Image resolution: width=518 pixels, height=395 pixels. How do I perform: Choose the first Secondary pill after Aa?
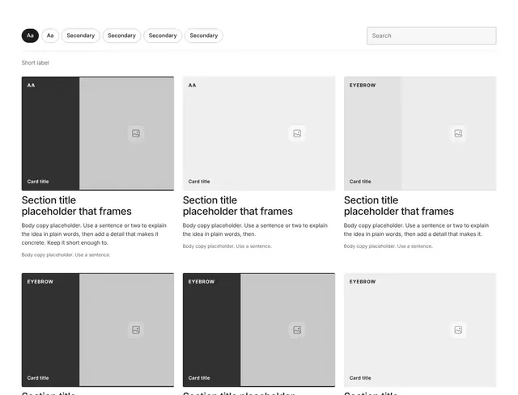(81, 36)
